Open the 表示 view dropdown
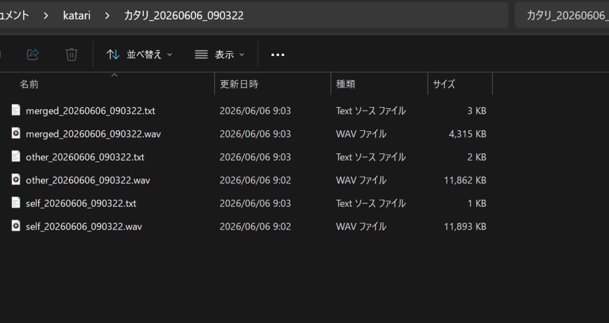Screen dimensions: 609x323 (x=219, y=54)
